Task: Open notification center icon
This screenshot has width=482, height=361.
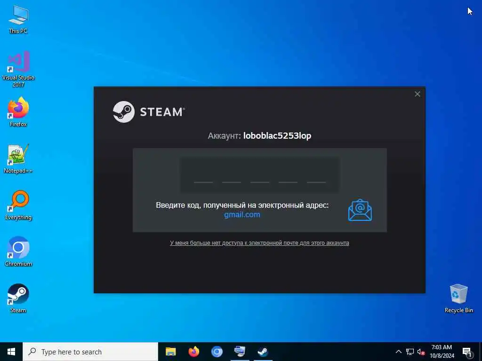Action: [x=467, y=352]
